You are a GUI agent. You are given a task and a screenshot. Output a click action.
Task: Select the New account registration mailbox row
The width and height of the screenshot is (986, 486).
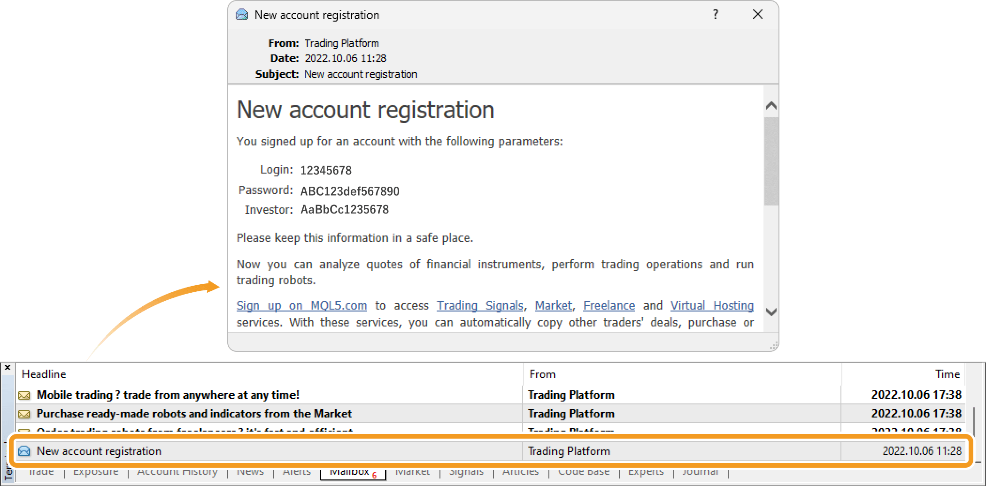click(x=490, y=451)
